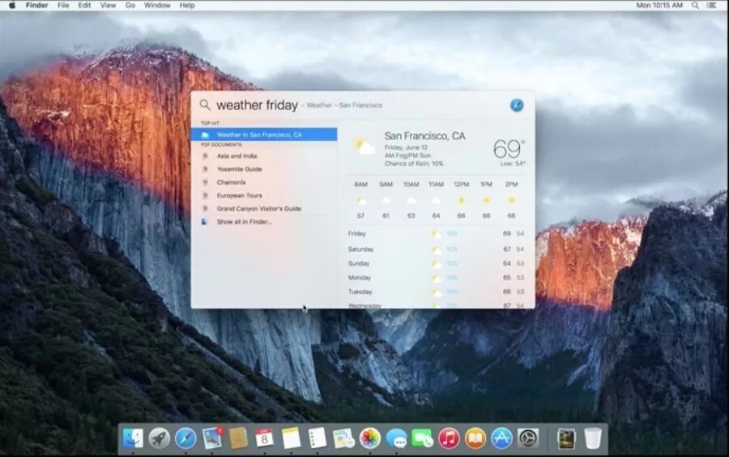Select top hit Weather in San Francisco, CA
The height and width of the screenshot is (457, 729).
(264, 135)
